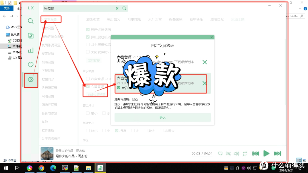Open recent locations dropdown in Explorer
The height and width of the screenshot is (173, 308).
click(x=17, y=16)
